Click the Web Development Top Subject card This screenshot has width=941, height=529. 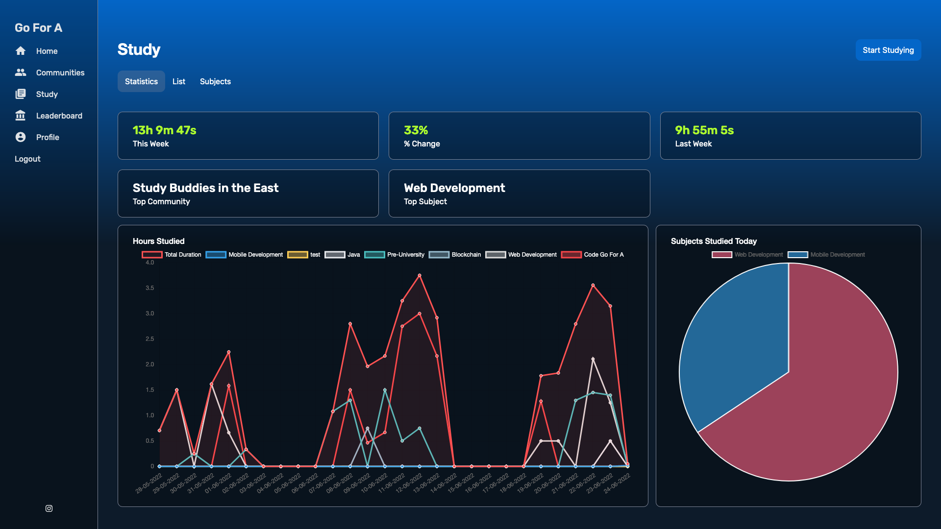point(519,193)
